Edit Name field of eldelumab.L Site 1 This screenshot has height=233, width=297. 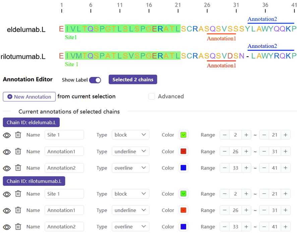click(64, 135)
